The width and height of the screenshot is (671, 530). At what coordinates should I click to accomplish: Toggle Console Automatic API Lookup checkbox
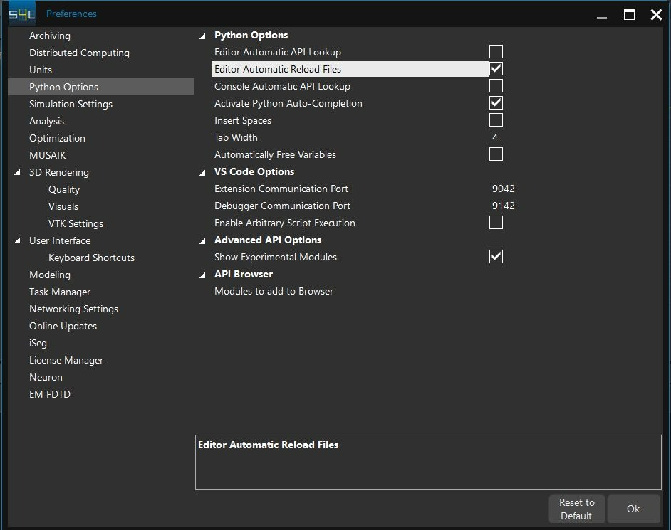(x=496, y=86)
